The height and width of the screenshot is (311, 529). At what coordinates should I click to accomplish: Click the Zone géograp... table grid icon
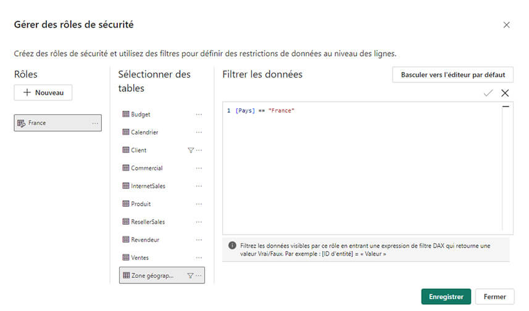pos(126,275)
